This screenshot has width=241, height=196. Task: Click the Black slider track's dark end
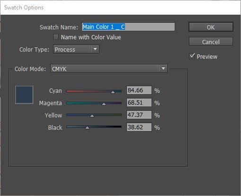[119, 126]
